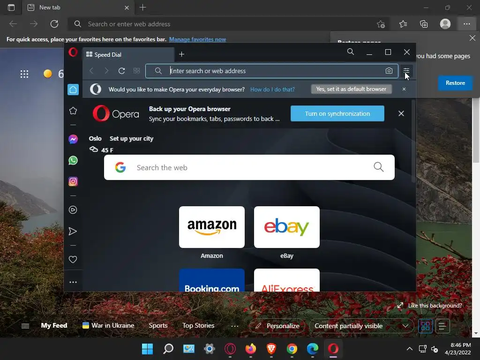Open Opera Speed Dial grid toolbar icon
Image resolution: width=480 pixels, height=360 pixels.
(x=136, y=71)
